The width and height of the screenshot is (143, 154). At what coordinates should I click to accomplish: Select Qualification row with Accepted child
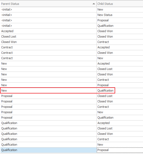72,123
